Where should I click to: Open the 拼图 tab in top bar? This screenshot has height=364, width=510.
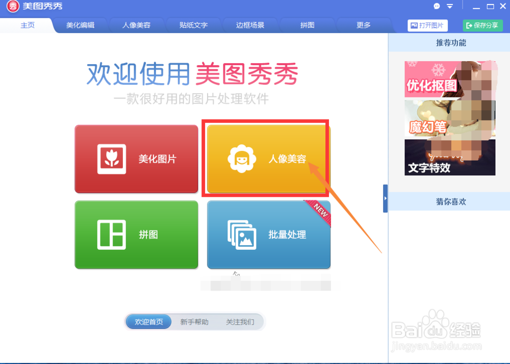pos(307,25)
